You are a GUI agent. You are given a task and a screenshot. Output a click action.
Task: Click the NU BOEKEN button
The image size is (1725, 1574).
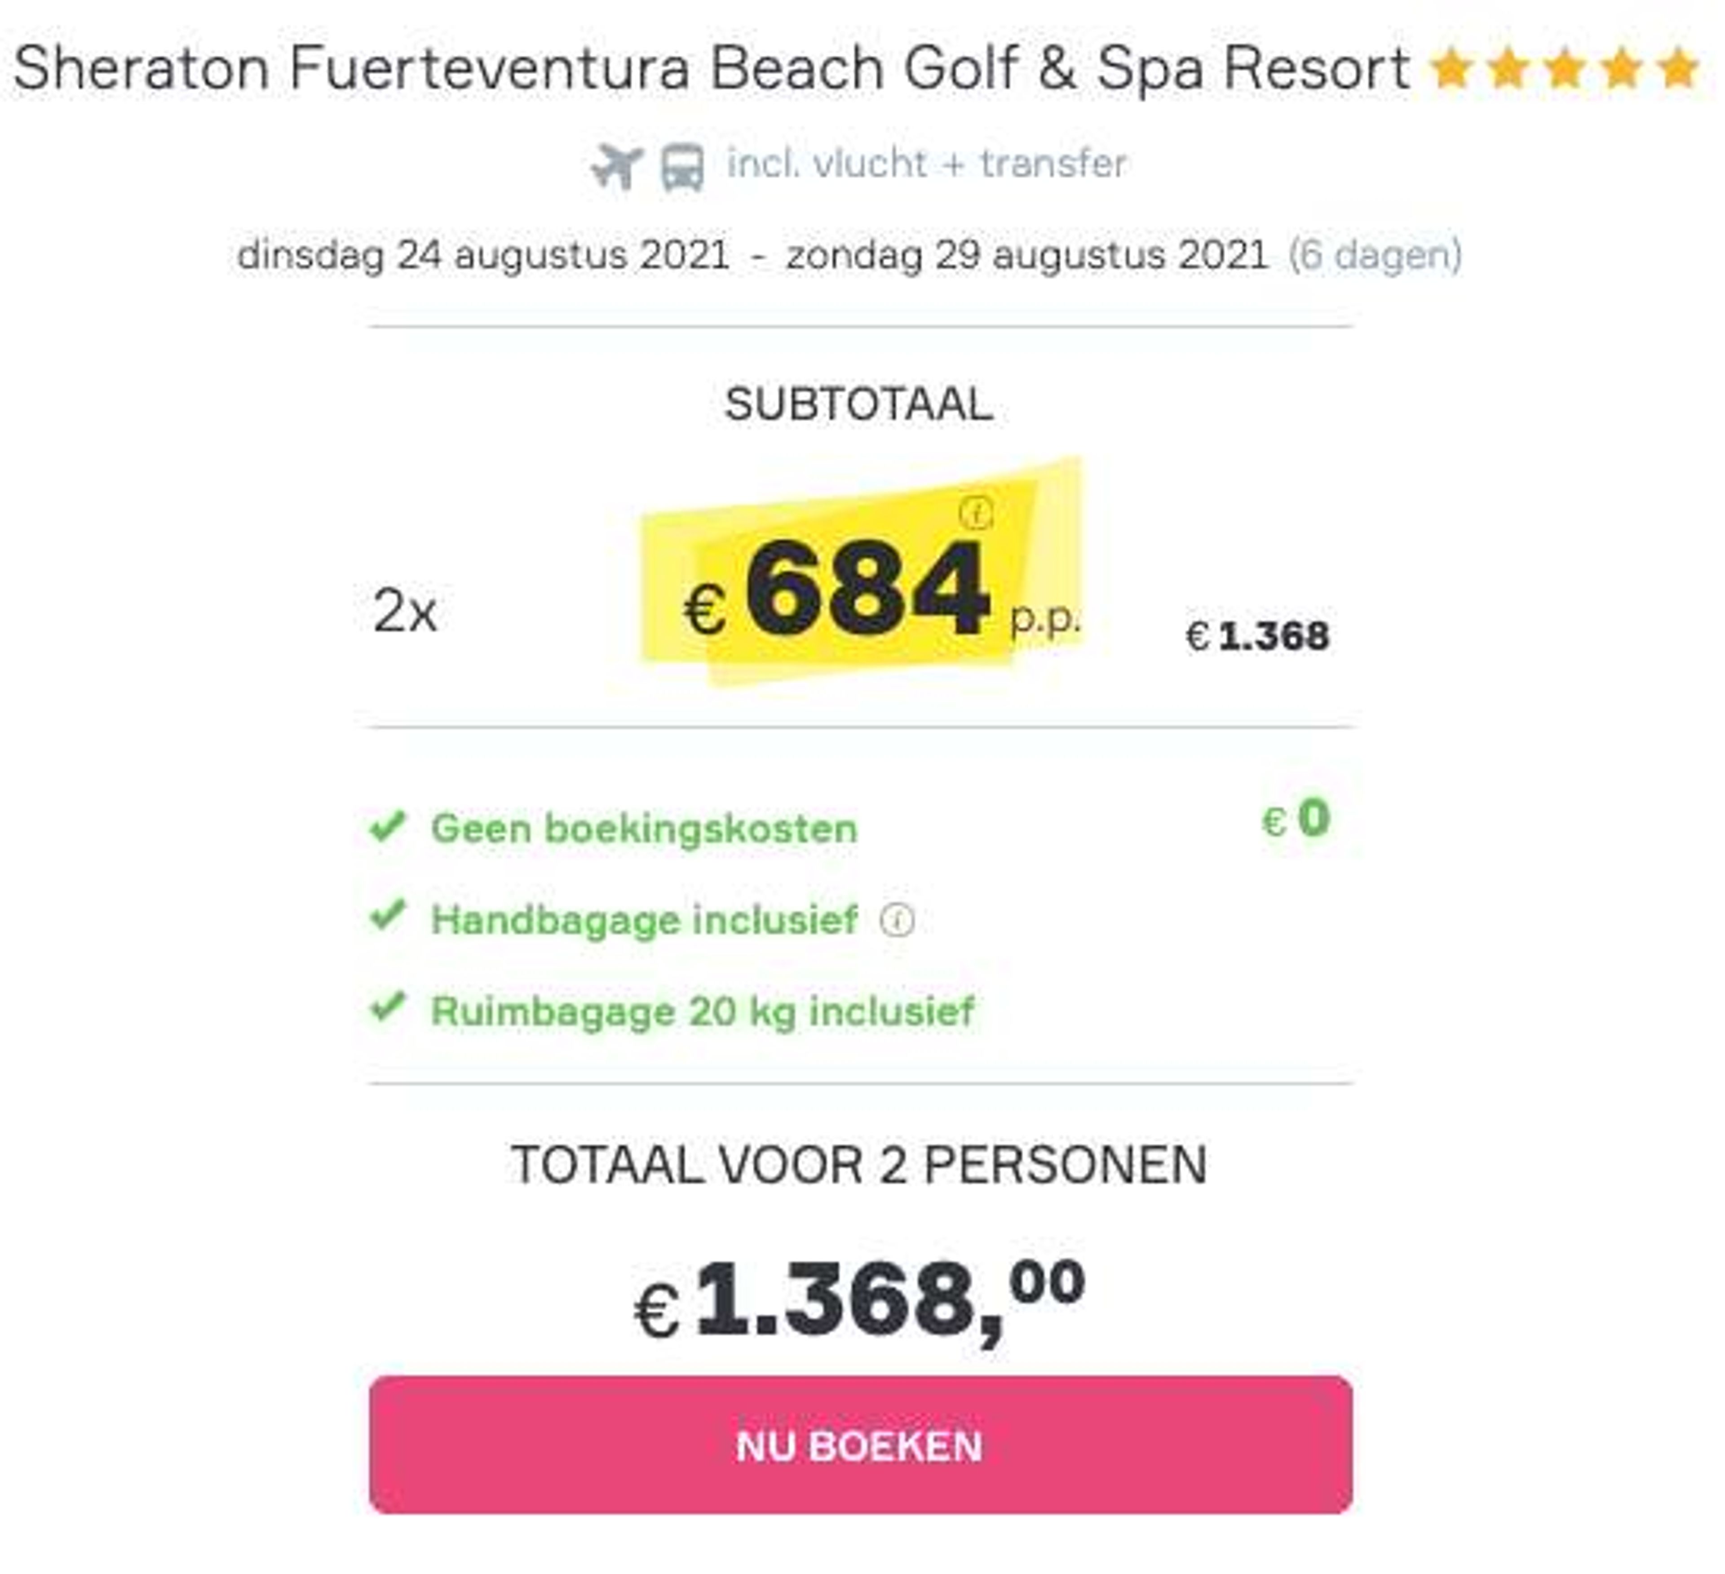click(x=861, y=1445)
